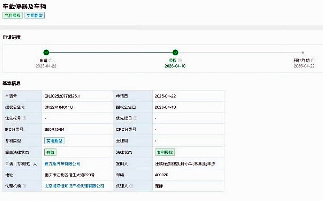The image size is (323, 201).
Task: Click the 有效 status badge
Action: click(50, 152)
